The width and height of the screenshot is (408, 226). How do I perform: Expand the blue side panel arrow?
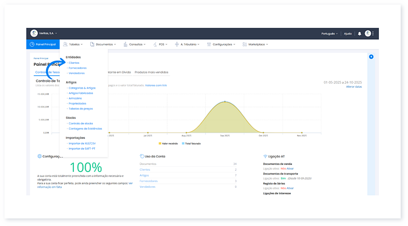[371, 57]
